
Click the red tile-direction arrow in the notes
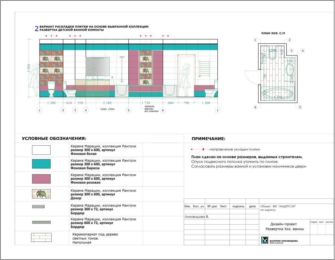click(197, 149)
